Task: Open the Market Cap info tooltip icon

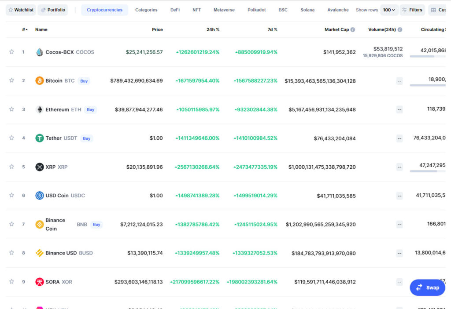Action: tap(353, 29)
